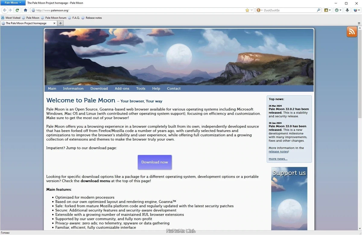The image size is (362, 235).
Task: Open the Contact navigation menu item
Action: click(174, 88)
